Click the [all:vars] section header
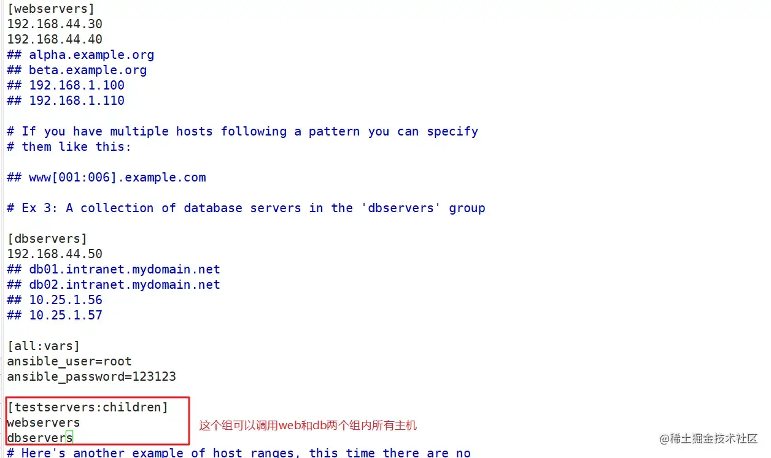 pos(44,346)
